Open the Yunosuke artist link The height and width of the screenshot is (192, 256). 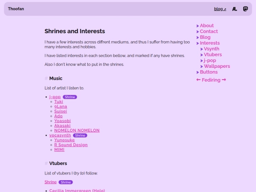click(64, 140)
